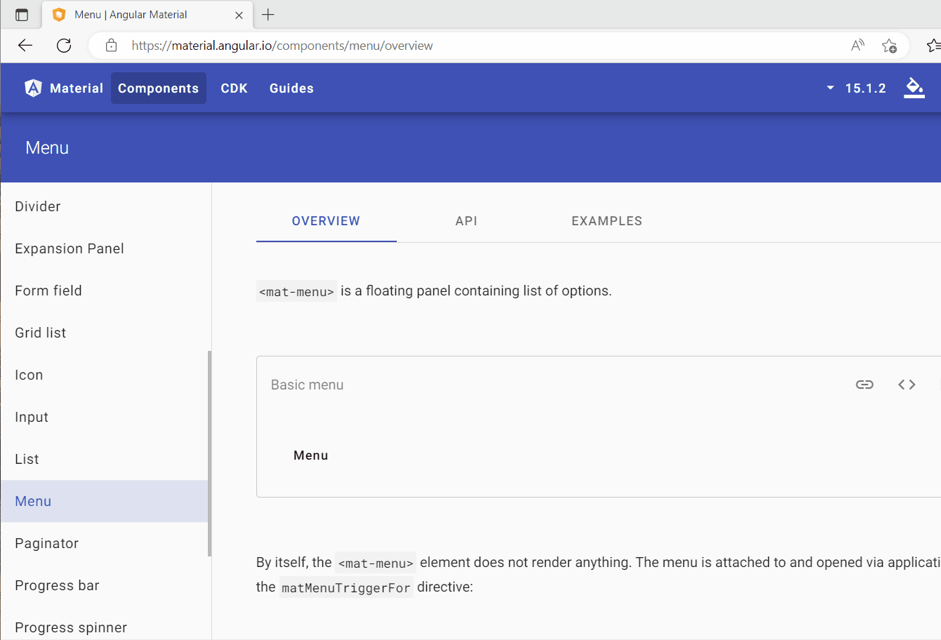Switch to the API tab
This screenshot has height=640, width=941.
click(x=466, y=221)
